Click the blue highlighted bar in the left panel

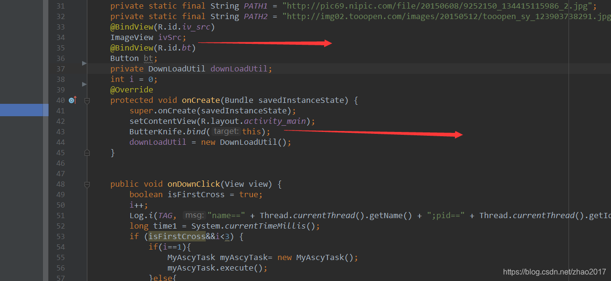pos(24,110)
